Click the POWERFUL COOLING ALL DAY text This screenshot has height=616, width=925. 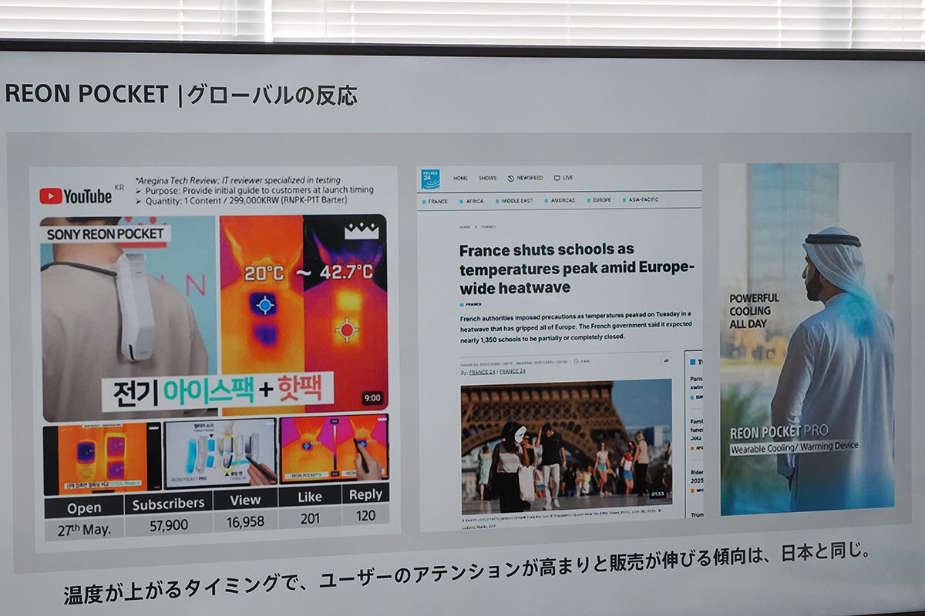click(754, 311)
